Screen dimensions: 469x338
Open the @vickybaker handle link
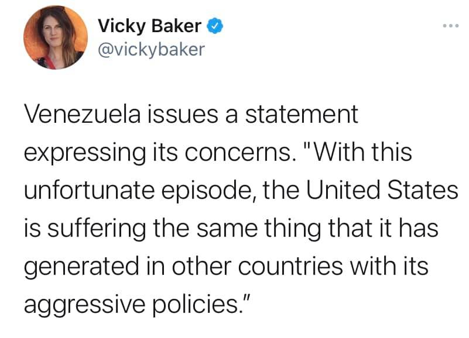coord(151,49)
